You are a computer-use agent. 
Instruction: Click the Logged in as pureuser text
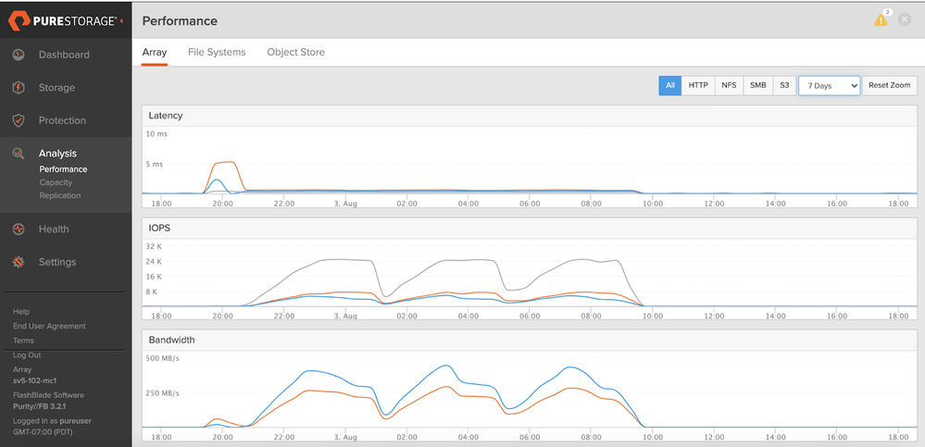click(x=52, y=421)
